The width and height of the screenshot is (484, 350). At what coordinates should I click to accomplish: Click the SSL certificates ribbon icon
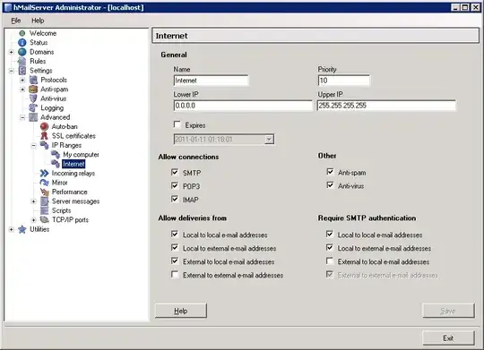(x=44, y=136)
